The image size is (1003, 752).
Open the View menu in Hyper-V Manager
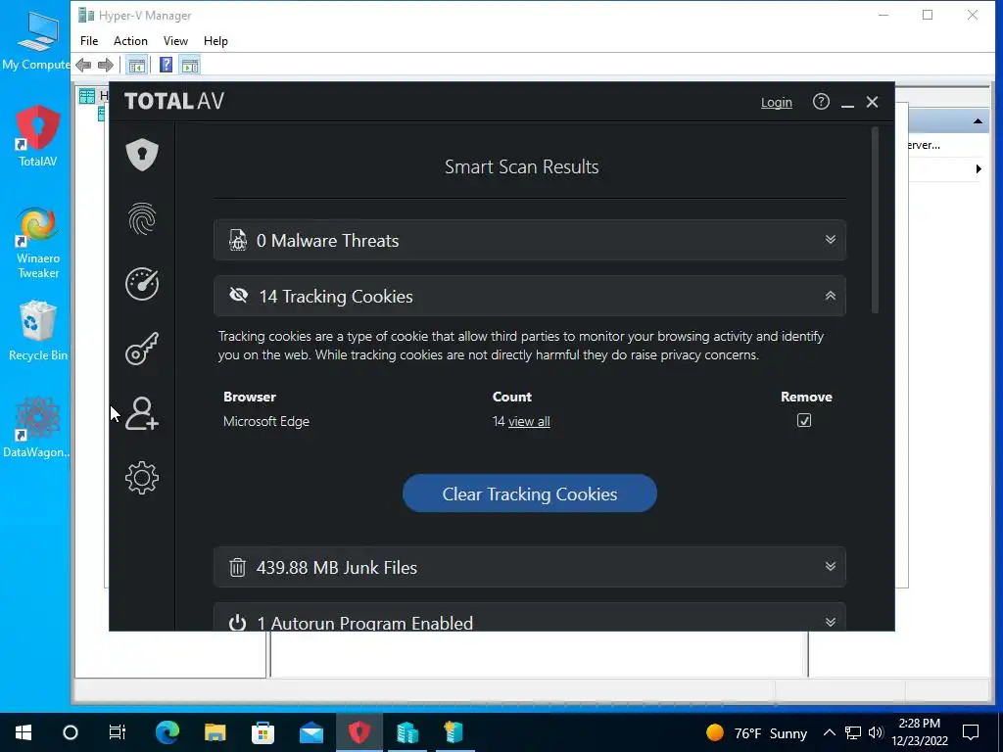tap(175, 41)
